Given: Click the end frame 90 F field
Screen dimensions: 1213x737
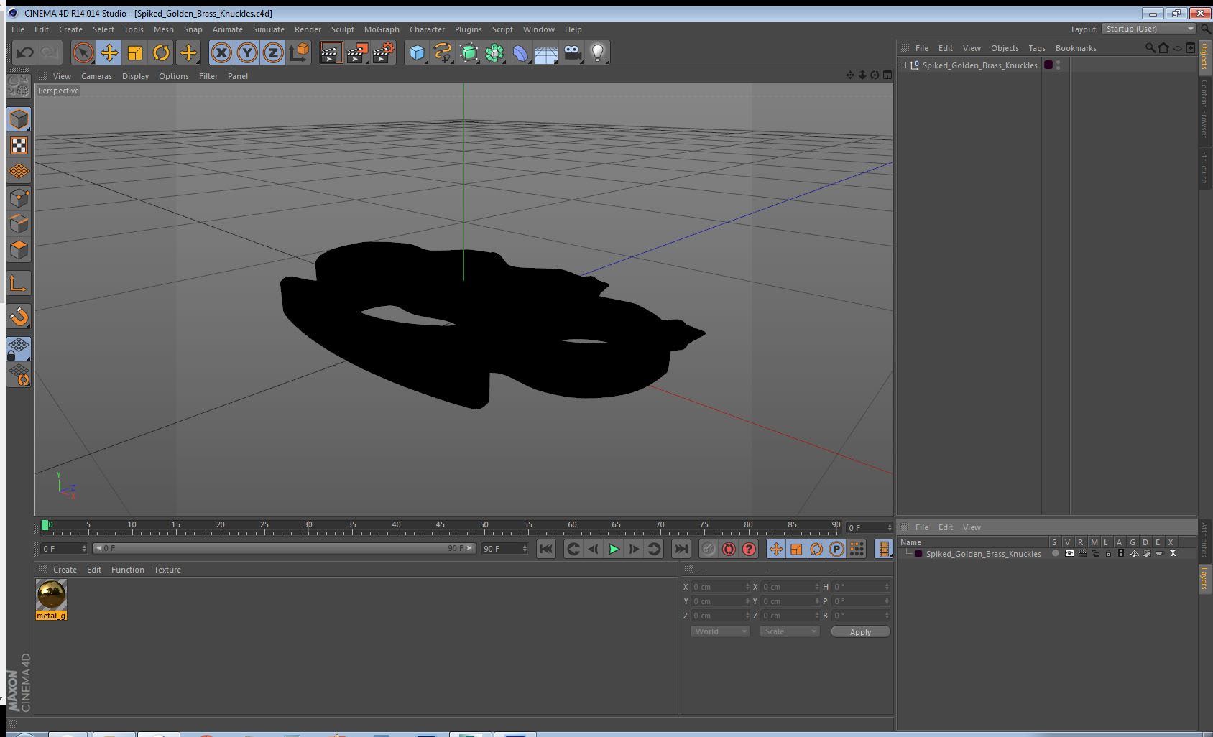Looking at the screenshot, I should click(504, 549).
